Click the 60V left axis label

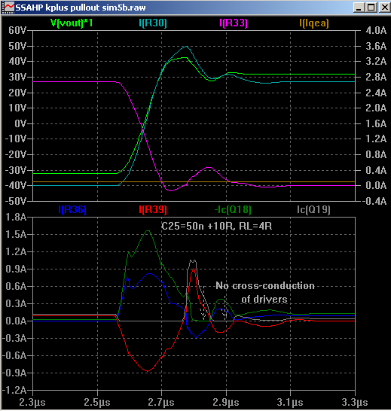click(17, 31)
